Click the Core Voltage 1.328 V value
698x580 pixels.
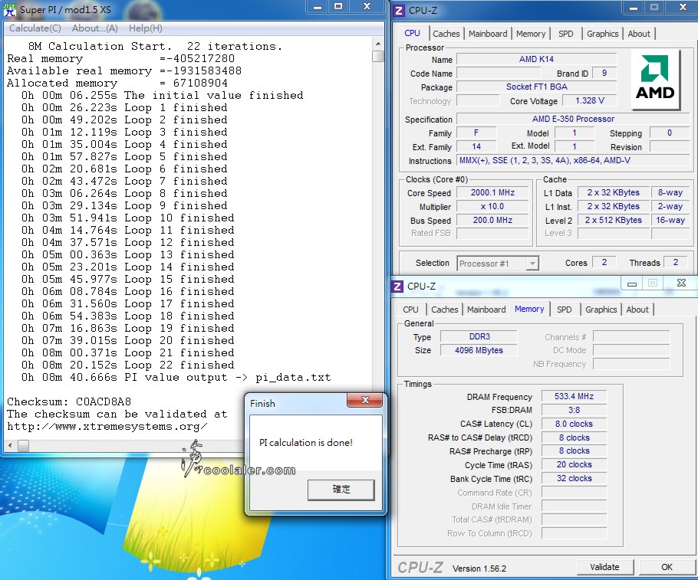(x=589, y=100)
